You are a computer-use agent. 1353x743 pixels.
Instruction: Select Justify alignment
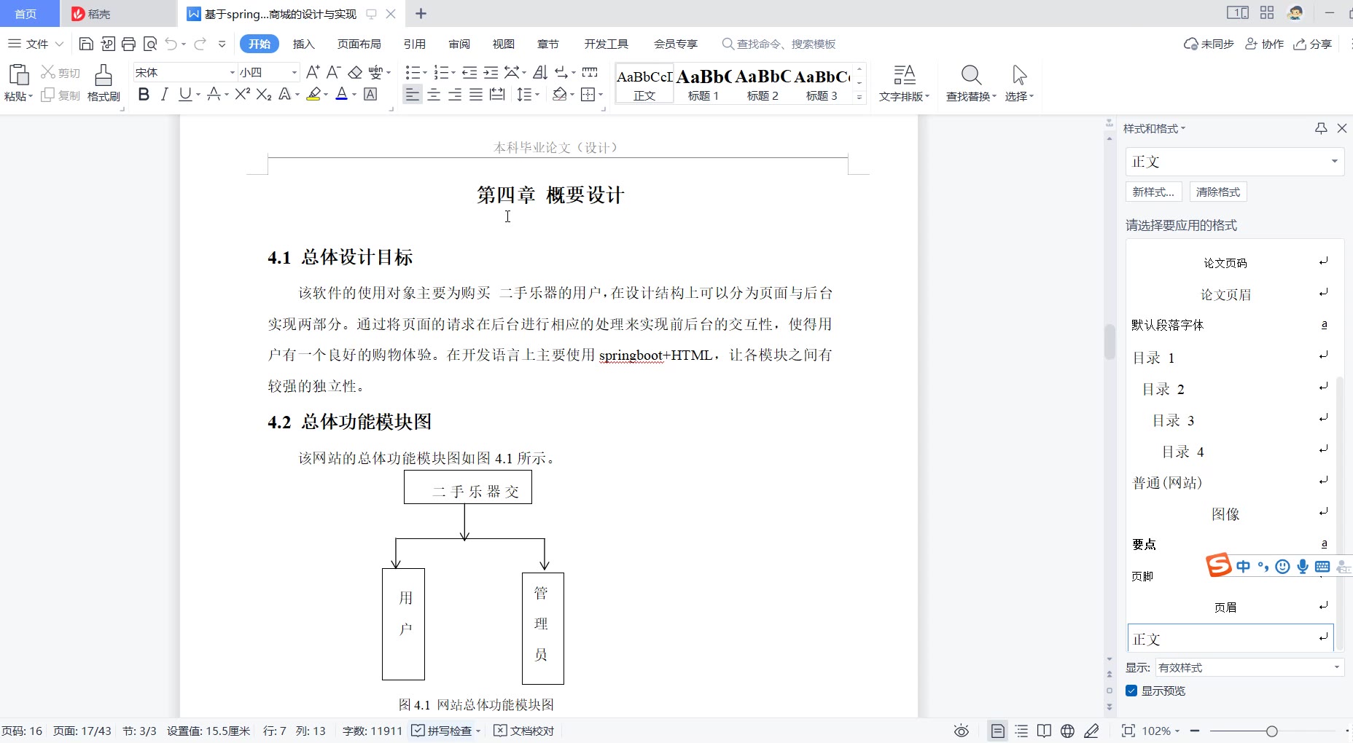click(476, 94)
